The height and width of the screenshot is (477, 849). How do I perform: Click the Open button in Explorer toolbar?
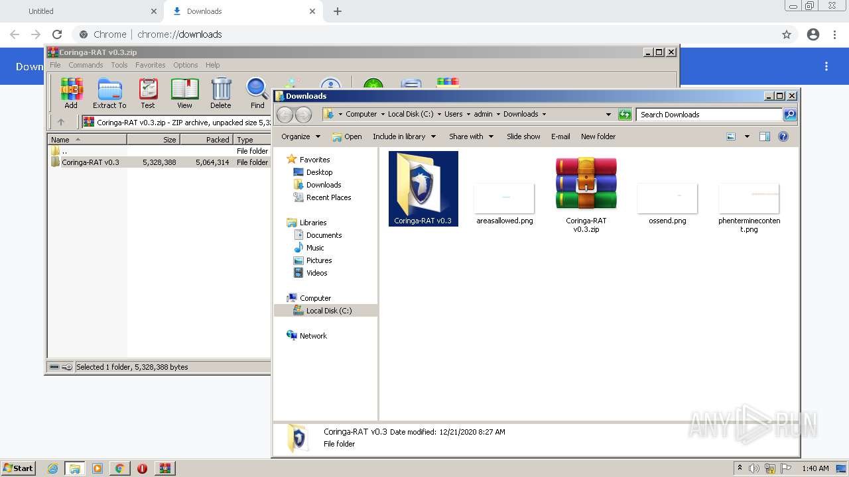(x=347, y=136)
